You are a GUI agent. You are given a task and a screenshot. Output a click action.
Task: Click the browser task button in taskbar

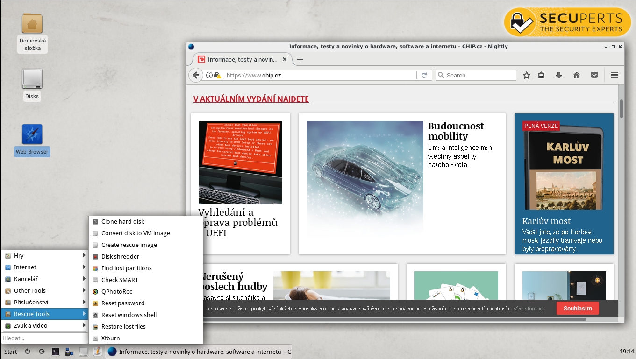pos(199,352)
